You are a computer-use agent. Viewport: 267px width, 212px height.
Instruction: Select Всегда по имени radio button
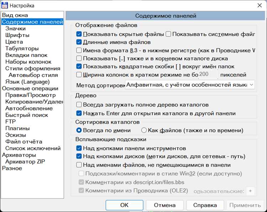(79, 130)
